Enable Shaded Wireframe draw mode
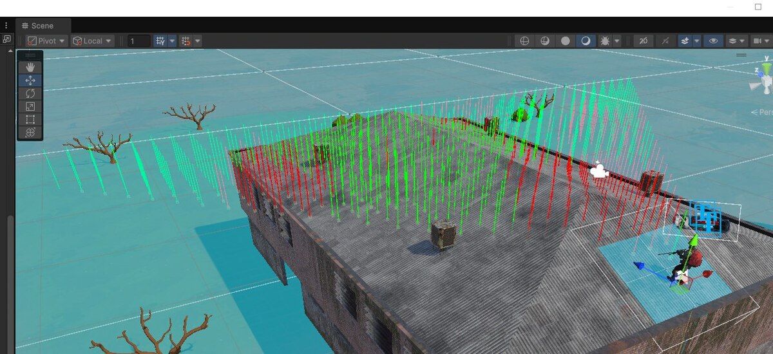Viewport: 773px width, 354px height. tap(545, 41)
